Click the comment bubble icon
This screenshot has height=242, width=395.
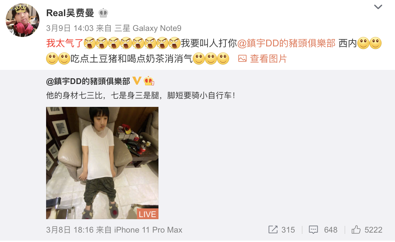(313, 230)
